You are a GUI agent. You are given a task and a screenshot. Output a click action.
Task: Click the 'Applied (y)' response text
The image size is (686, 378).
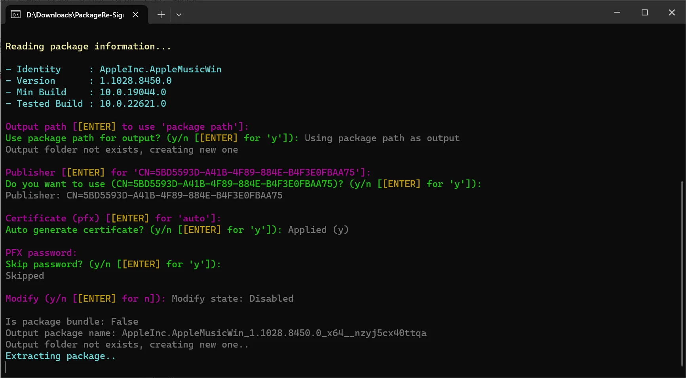coord(318,230)
